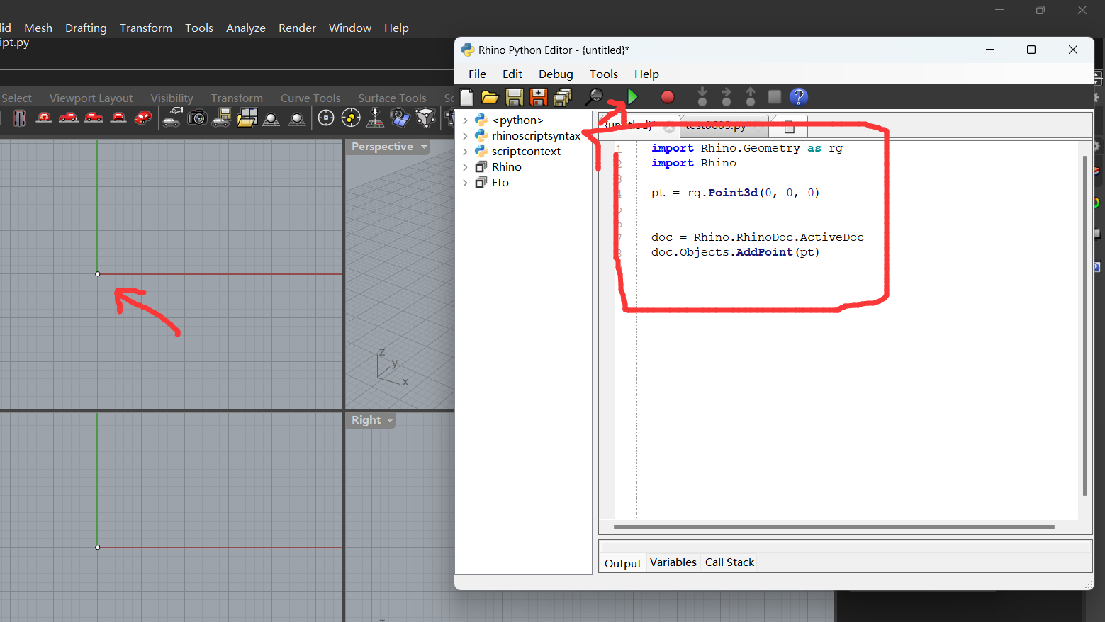Viewport: 1105px width, 622px height.
Task: Click the Step Over debug icon
Action: point(727,97)
